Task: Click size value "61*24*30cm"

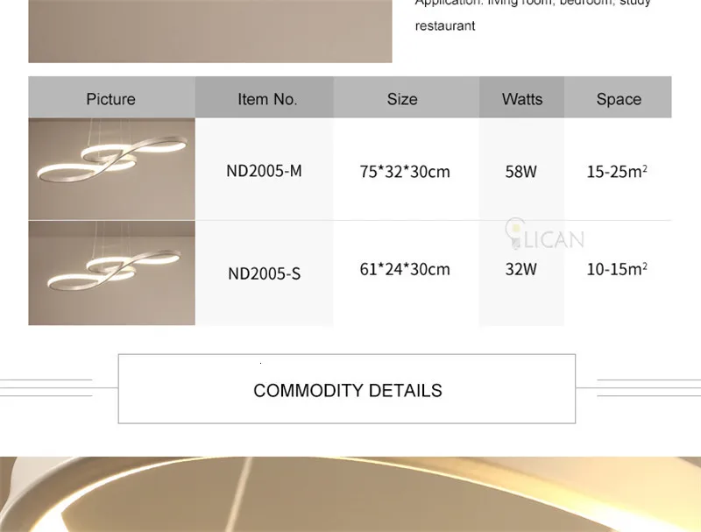Action: (x=405, y=269)
